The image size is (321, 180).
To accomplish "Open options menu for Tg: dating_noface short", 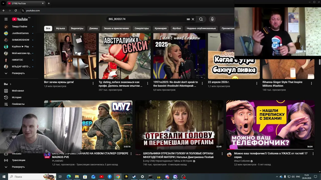I will [147, 83].
